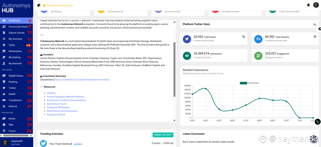
Task: Open the theme palette icon
Action: pos(39,5)
